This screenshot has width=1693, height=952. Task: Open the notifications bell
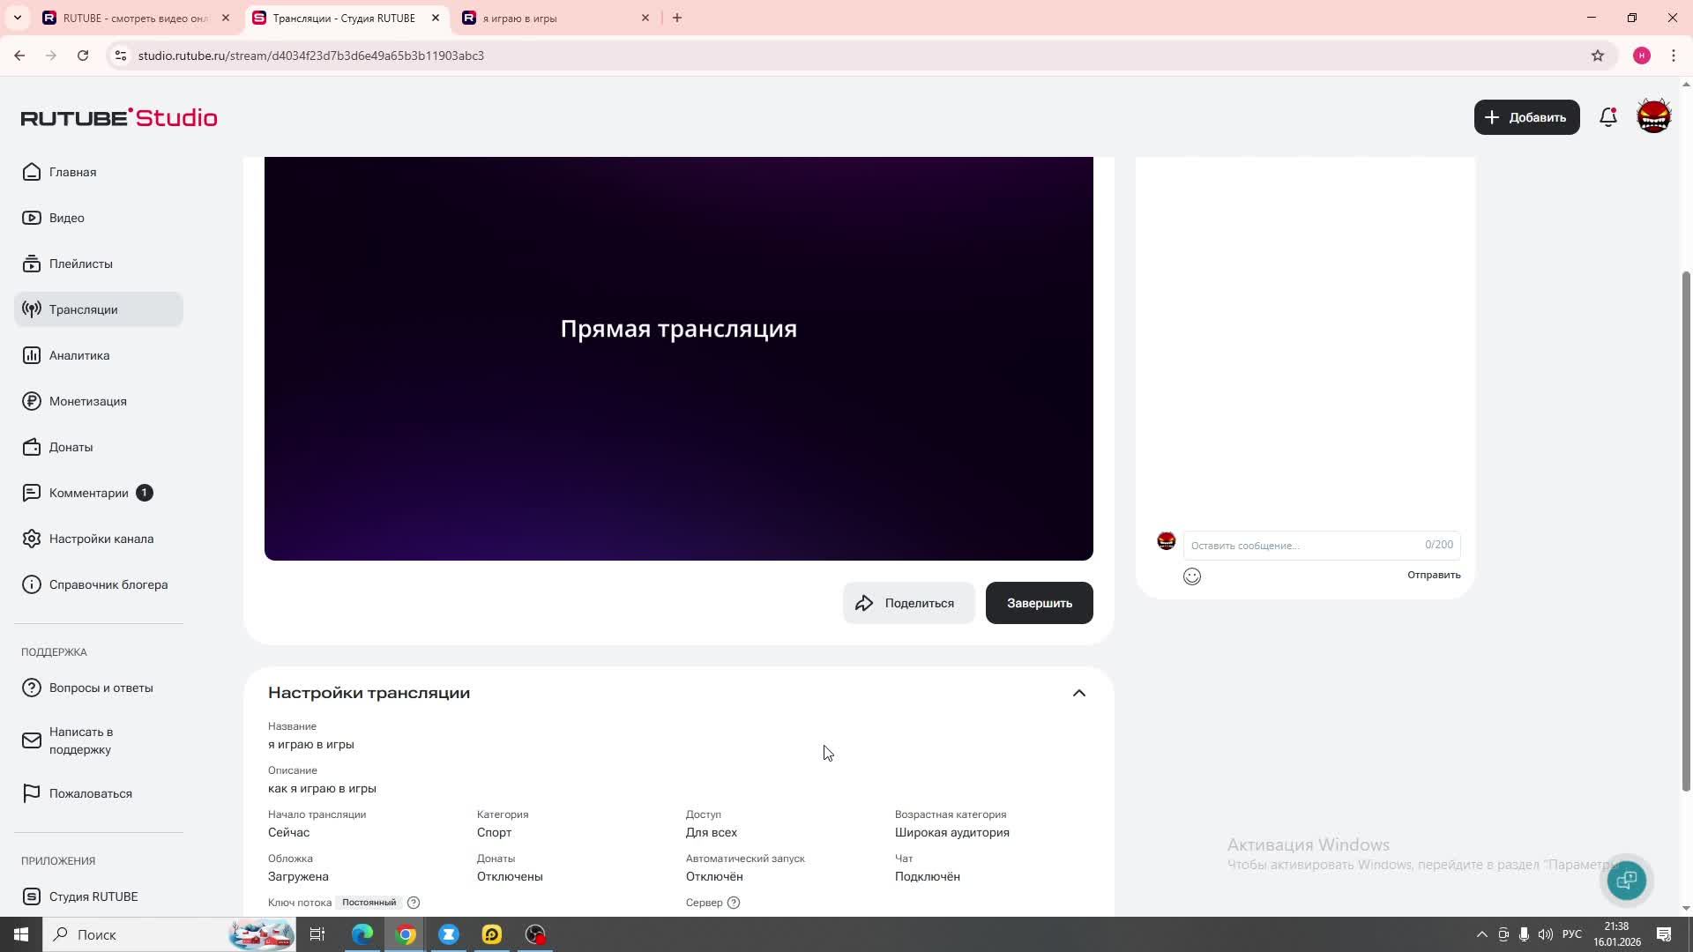point(1607,117)
